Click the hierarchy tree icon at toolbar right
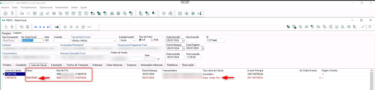Image resolution: width=375 pixels, height=90 pixels. (324, 27)
